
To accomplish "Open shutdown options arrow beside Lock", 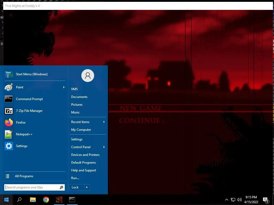I will (87, 187).
